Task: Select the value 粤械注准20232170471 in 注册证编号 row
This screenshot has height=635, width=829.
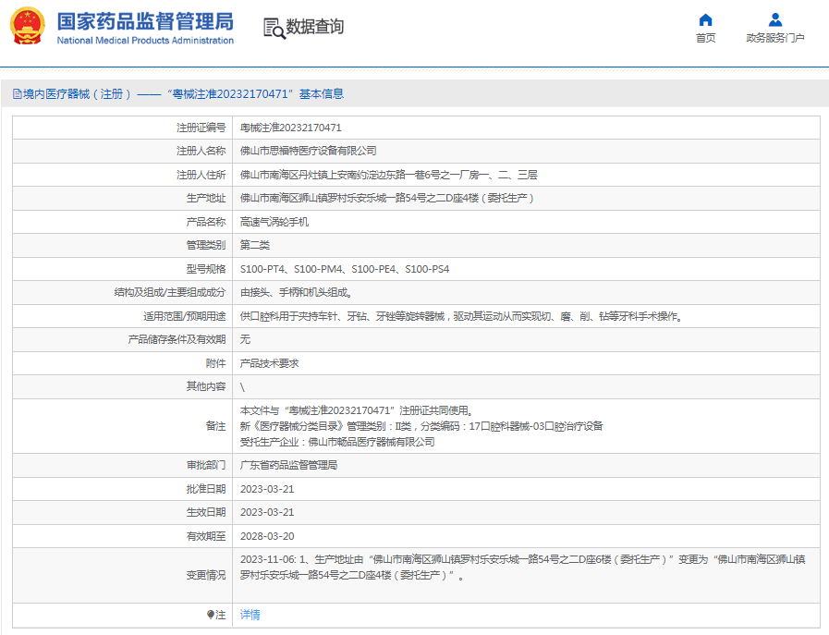Action: (x=291, y=128)
